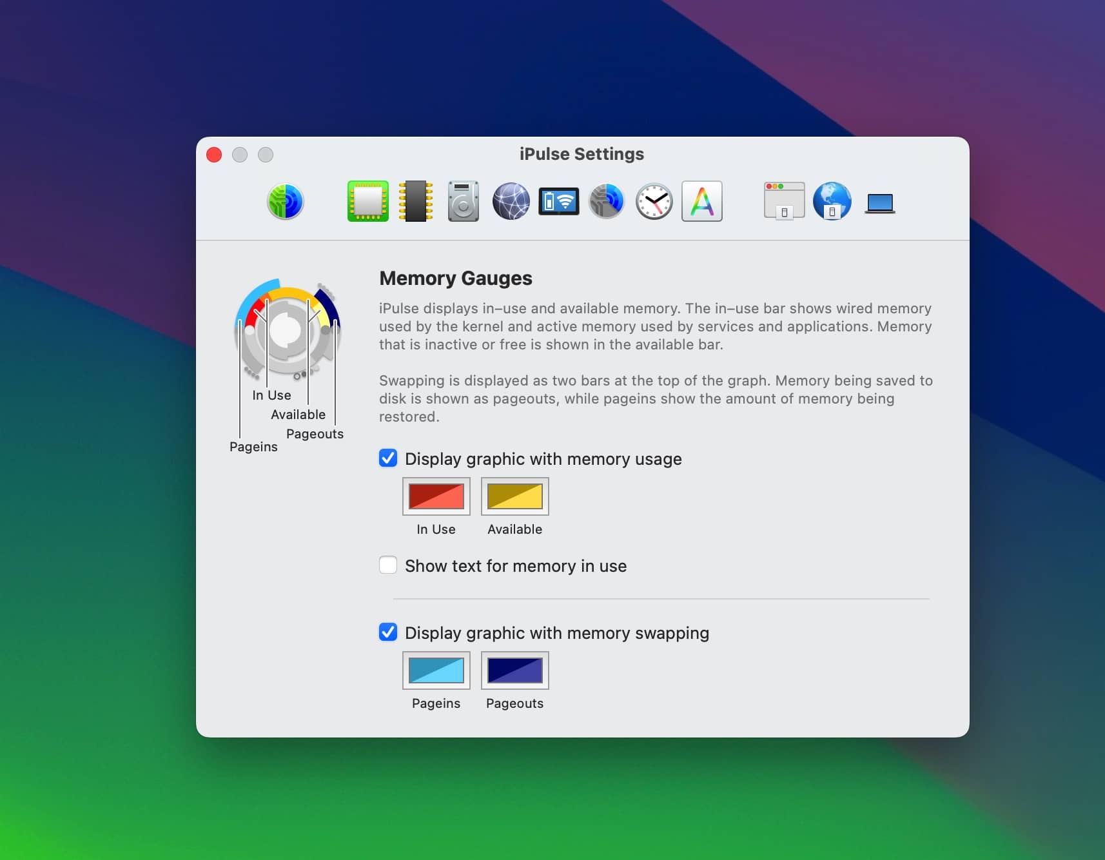Open the gray and blue iPulse gauge icon
1105x860 pixels.
[607, 201]
